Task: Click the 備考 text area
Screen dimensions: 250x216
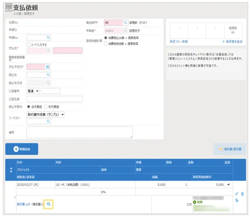Action: (x=79, y=132)
